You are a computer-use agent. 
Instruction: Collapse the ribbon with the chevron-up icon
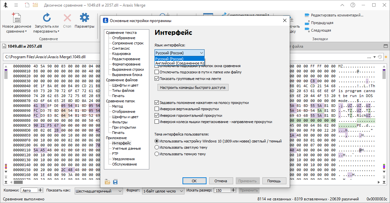tap(342, 5)
